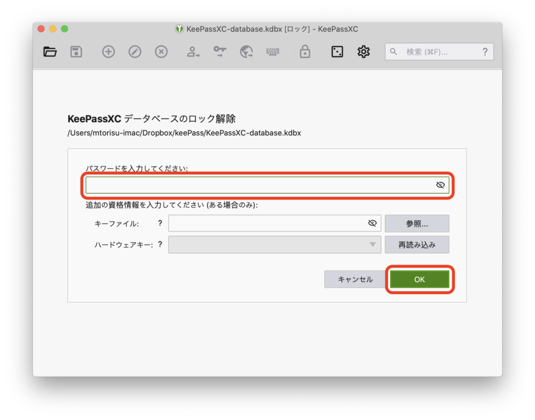Click the 参照... browse button

pos(416,224)
